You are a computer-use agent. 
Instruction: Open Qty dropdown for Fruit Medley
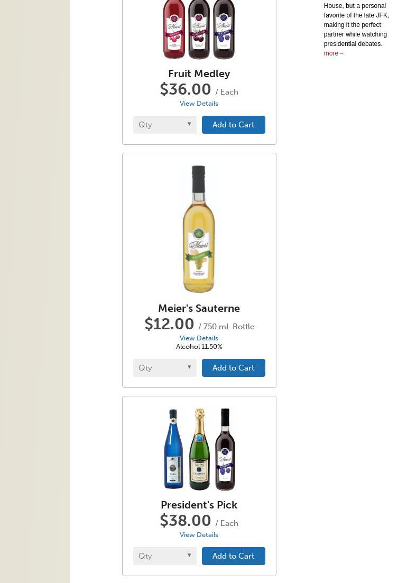click(164, 125)
